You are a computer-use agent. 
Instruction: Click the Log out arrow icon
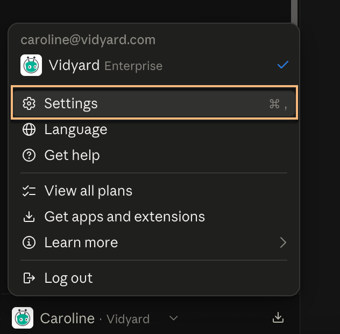pos(29,278)
